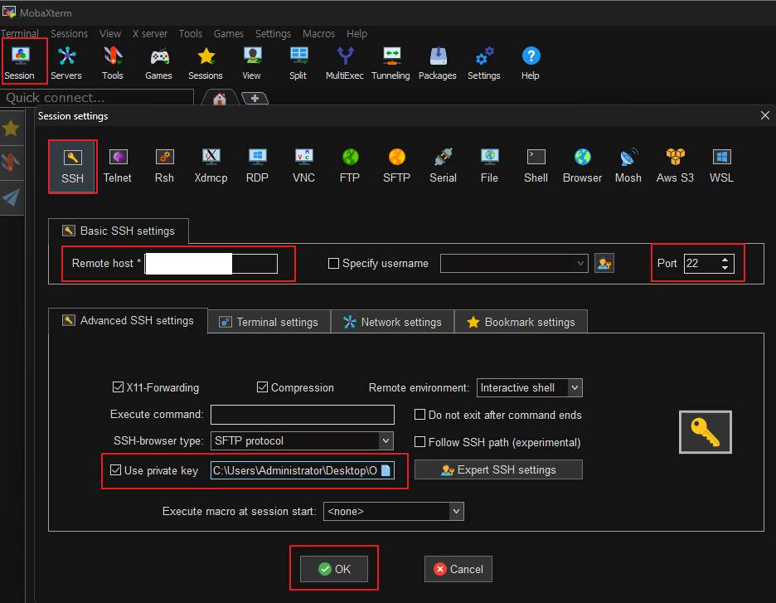Check Do not exit after command ends
This screenshot has width=776, height=603.
pos(420,415)
